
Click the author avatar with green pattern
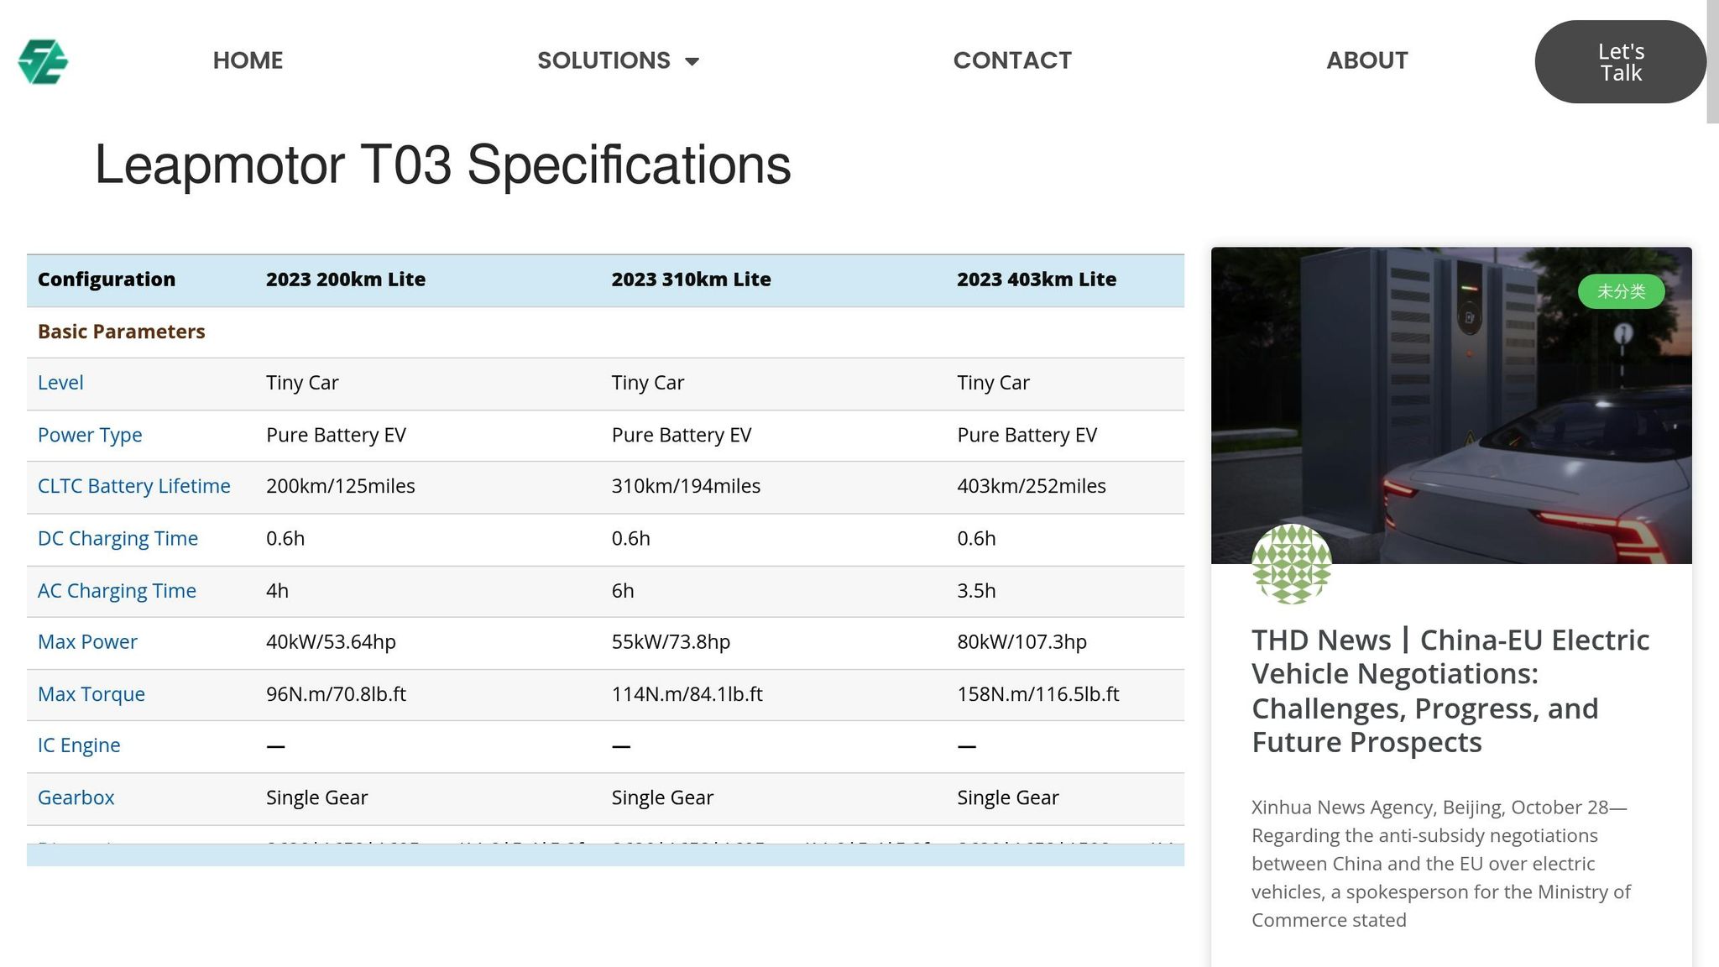coord(1291,564)
